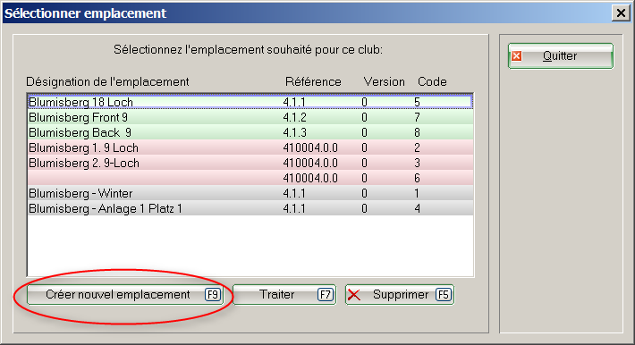Click reference 4.1.2 in the list
Screen dimensions: 635x345
(x=295, y=117)
